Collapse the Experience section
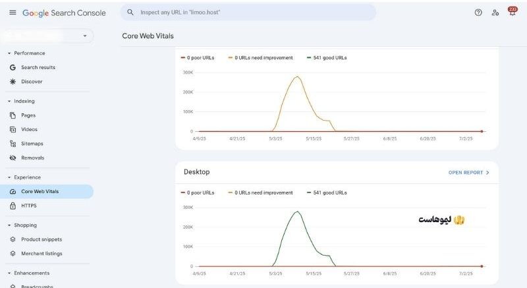Image resolution: width=527 pixels, height=288 pixels. pos(9,177)
